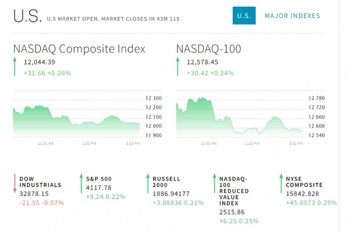Screen dimensions: 351x232
Task: Open the S&P 500 index link
Action: coord(99,179)
